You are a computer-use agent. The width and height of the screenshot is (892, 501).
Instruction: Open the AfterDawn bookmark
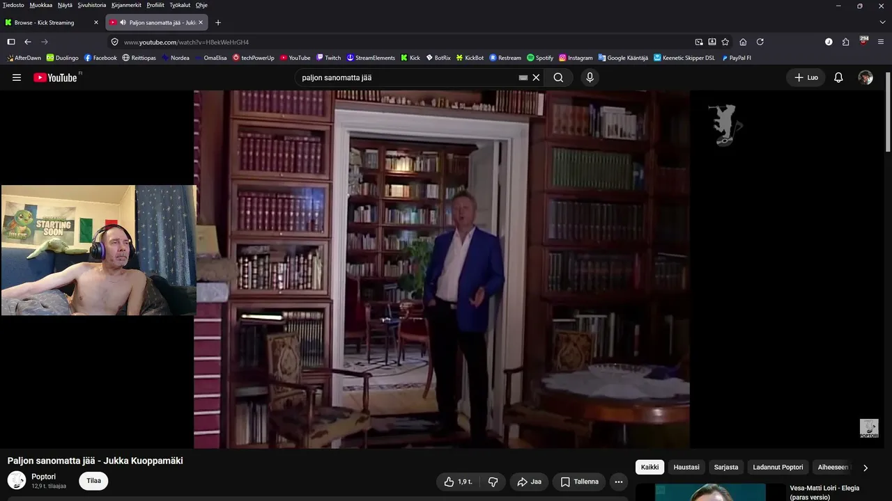[24, 58]
